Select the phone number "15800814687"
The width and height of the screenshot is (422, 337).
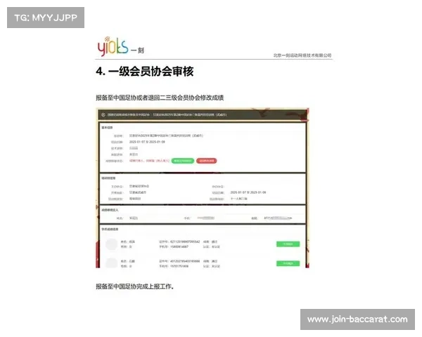tap(179, 246)
